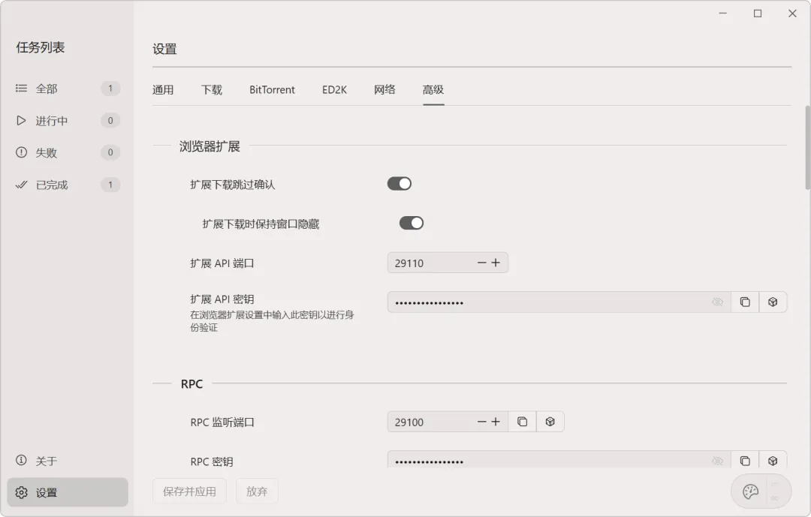The image size is (811, 517).
Task: Toggle 扩展下载跳过确认 switch
Action: click(x=399, y=184)
